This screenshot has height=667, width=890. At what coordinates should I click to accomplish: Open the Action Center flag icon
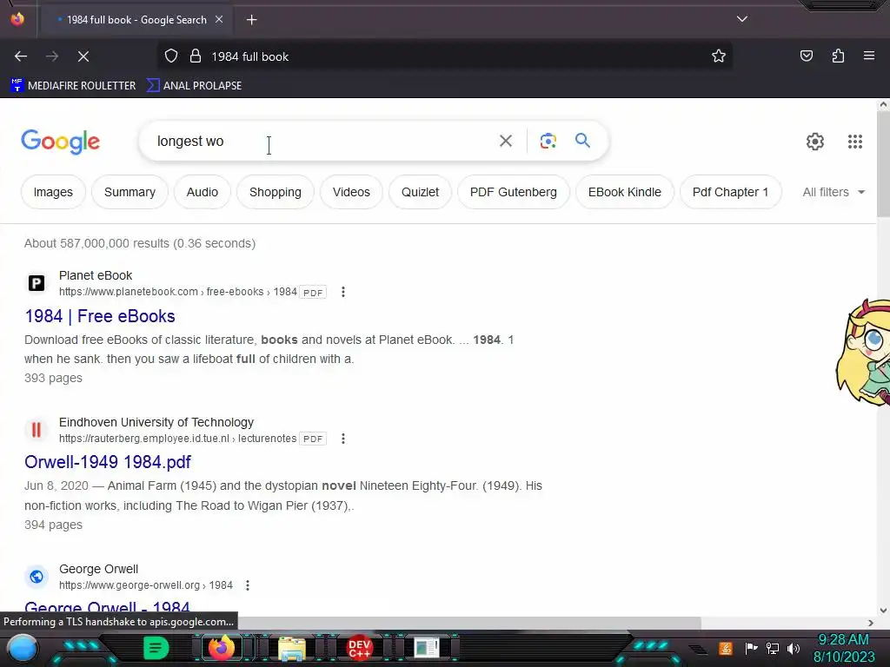(x=751, y=648)
